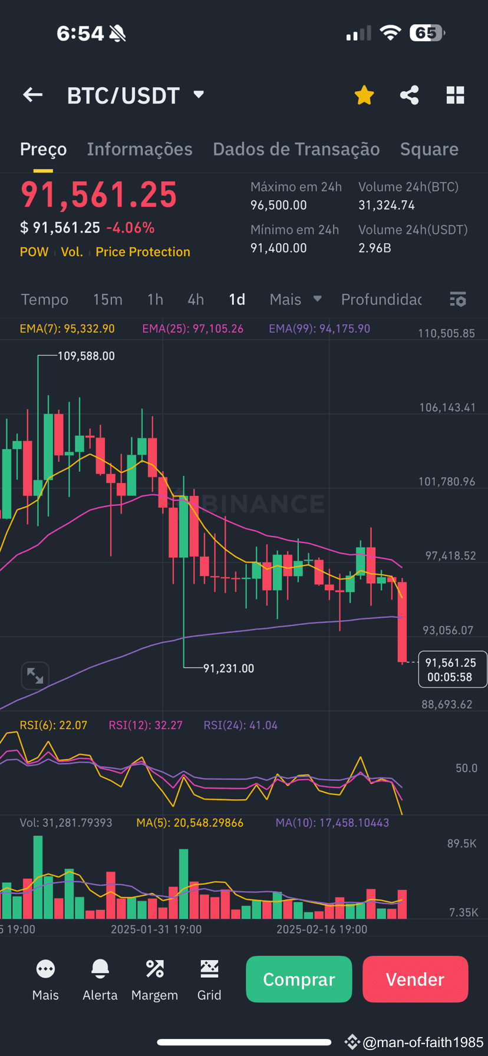Tap the 91,231.00 low price label
Screen dimensions: 488x1056
pyautogui.click(x=229, y=668)
